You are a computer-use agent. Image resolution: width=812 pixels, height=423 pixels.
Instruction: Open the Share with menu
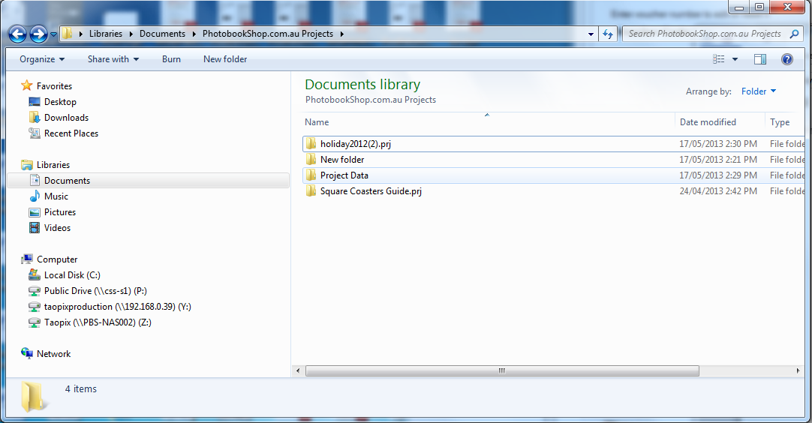pos(113,59)
